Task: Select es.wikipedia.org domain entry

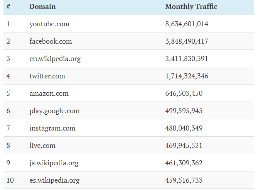Action: [54, 180]
